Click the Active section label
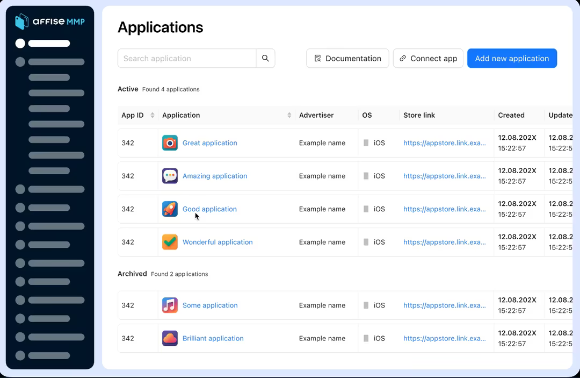The height and width of the screenshot is (378, 580). pyautogui.click(x=128, y=89)
